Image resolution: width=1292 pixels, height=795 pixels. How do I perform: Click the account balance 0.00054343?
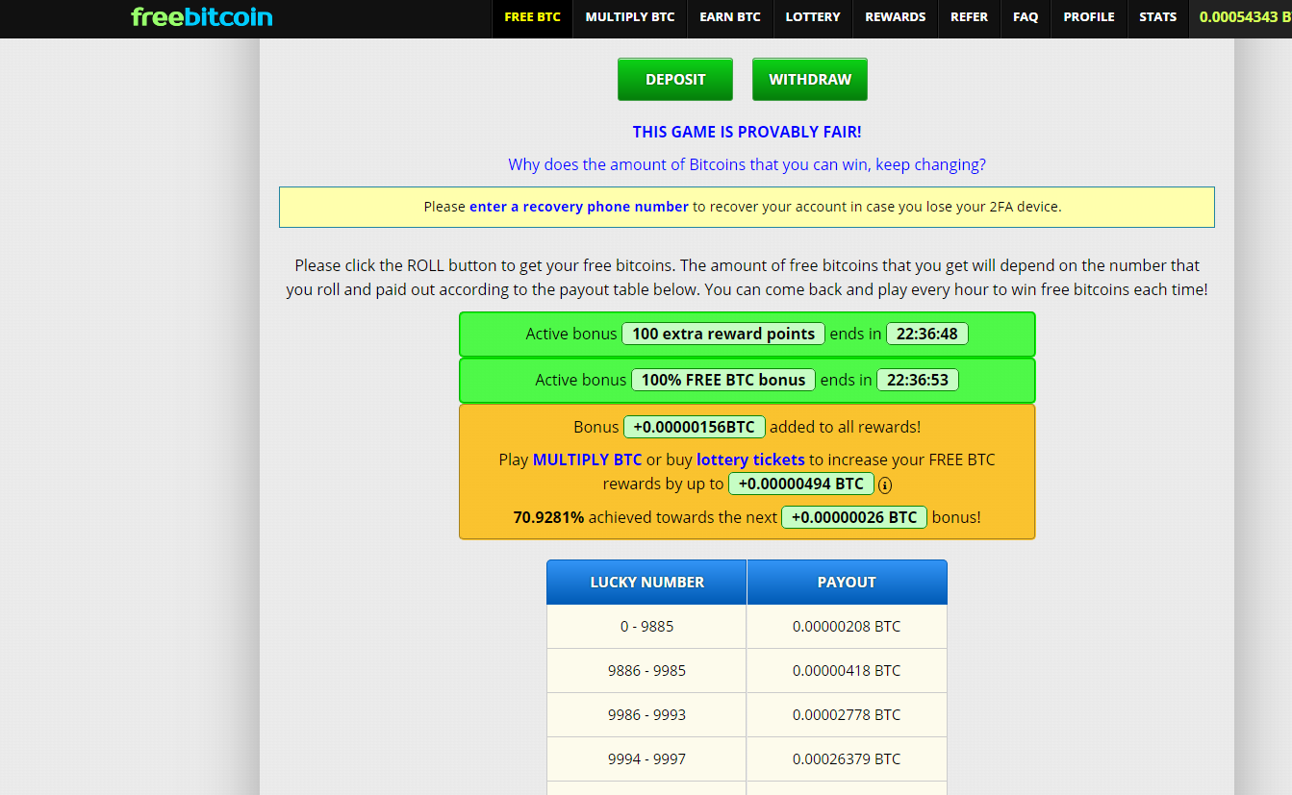pos(1245,17)
